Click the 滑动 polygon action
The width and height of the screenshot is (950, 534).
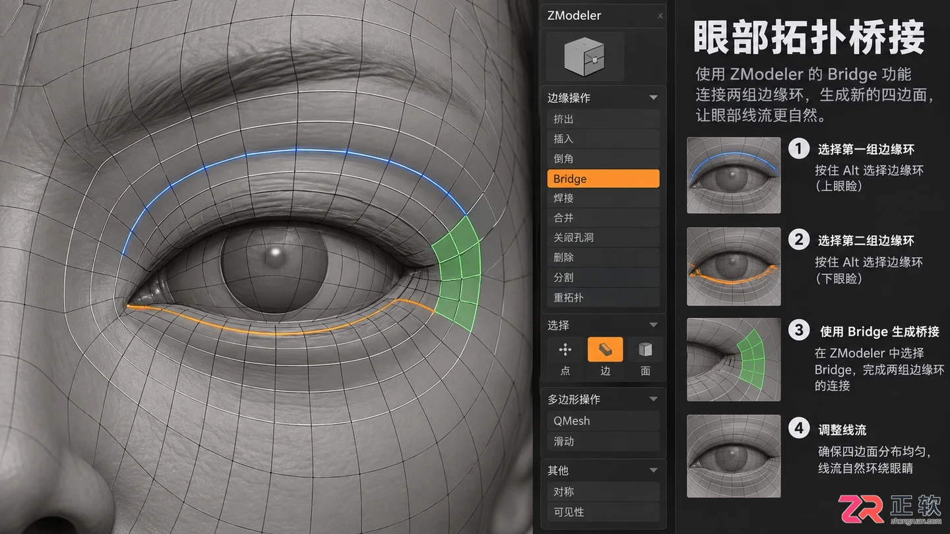pyautogui.click(x=603, y=442)
